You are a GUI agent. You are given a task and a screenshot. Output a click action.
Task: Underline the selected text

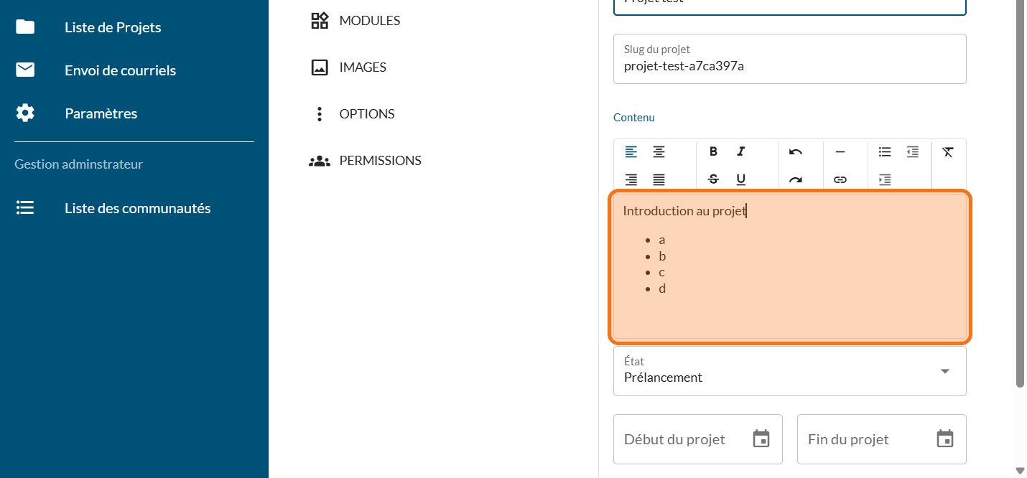(741, 179)
